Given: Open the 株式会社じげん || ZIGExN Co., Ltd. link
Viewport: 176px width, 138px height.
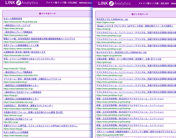Looking at the screenshot, I should coord(112,19).
